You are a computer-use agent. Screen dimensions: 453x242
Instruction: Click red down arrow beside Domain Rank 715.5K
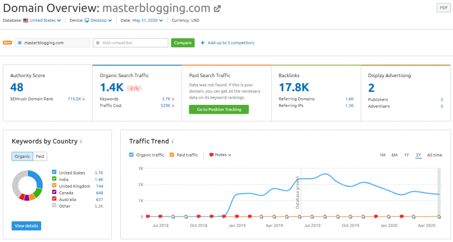tap(84, 99)
